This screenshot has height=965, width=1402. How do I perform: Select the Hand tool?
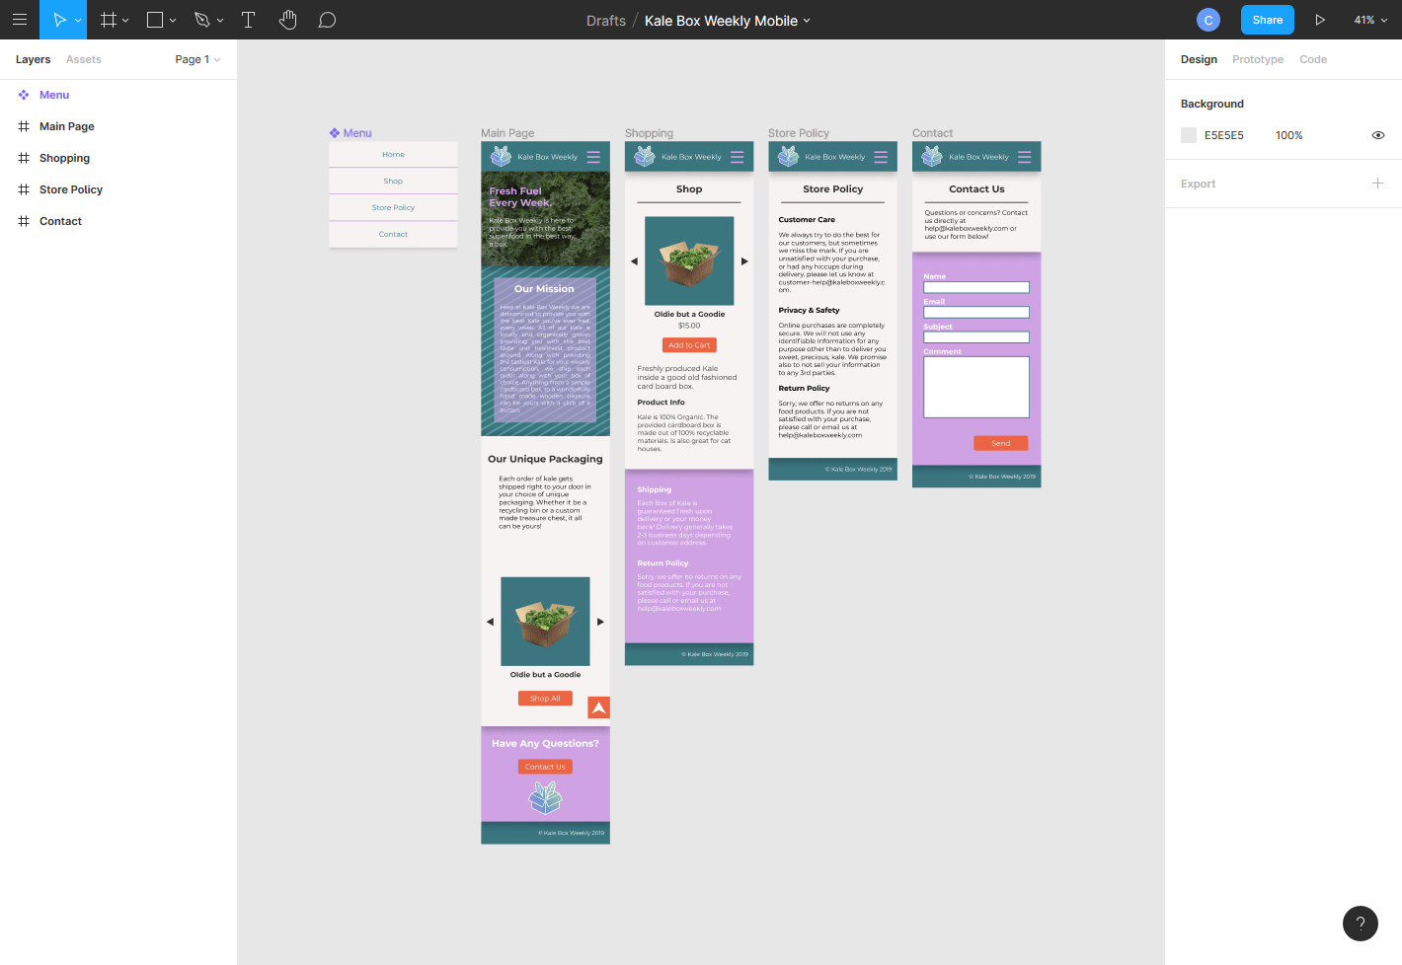287,20
